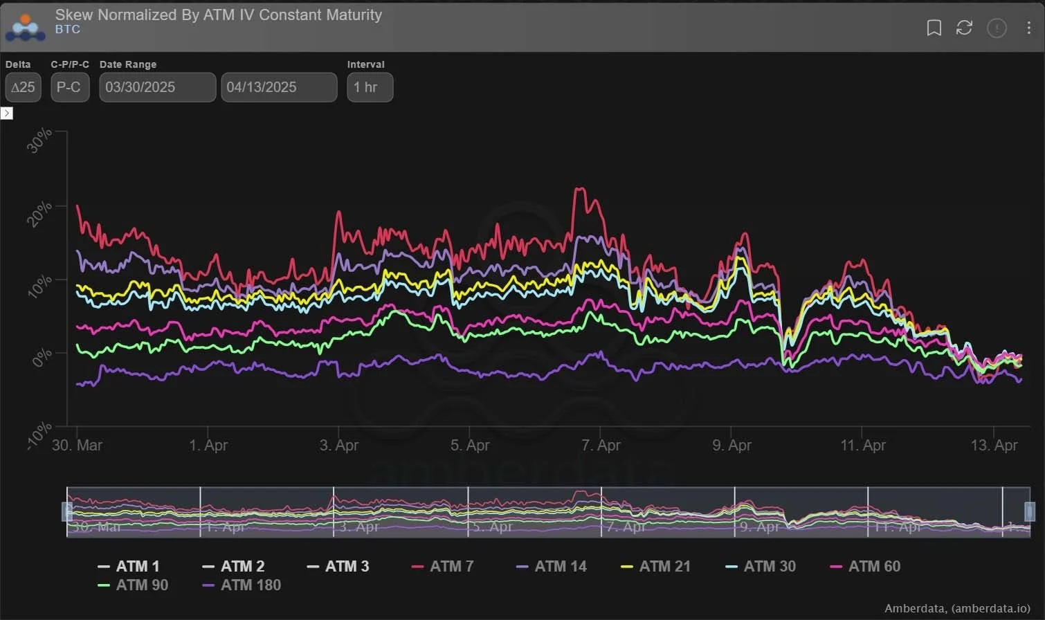Image resolution: width=1045 pixels, height=620 pixels.
Task: Open the three-dot options menu
Action: coord(1028,28)
